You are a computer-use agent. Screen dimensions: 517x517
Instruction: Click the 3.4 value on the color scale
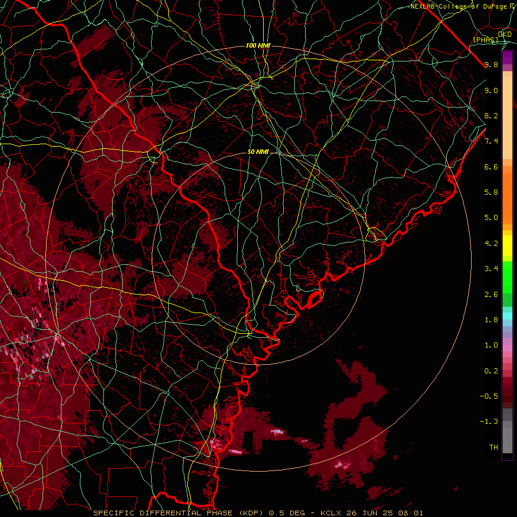coord(491,269)
